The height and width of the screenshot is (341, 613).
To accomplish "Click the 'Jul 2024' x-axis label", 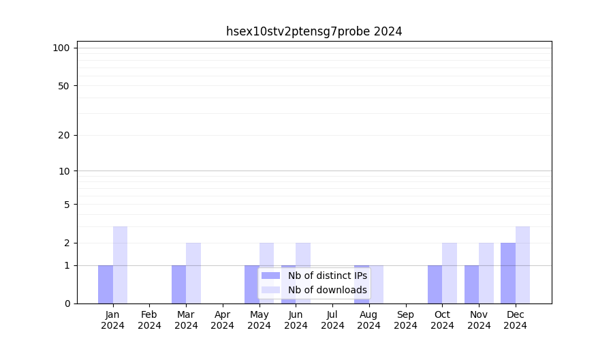I will click(332, 320).
